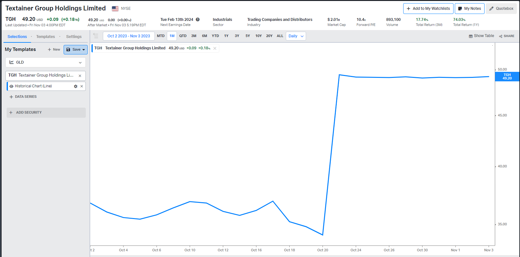This screenshot has width=520, height=257.
Task: Click the collapse sidebar icon left of date range
Action: [x=96, y=36]
